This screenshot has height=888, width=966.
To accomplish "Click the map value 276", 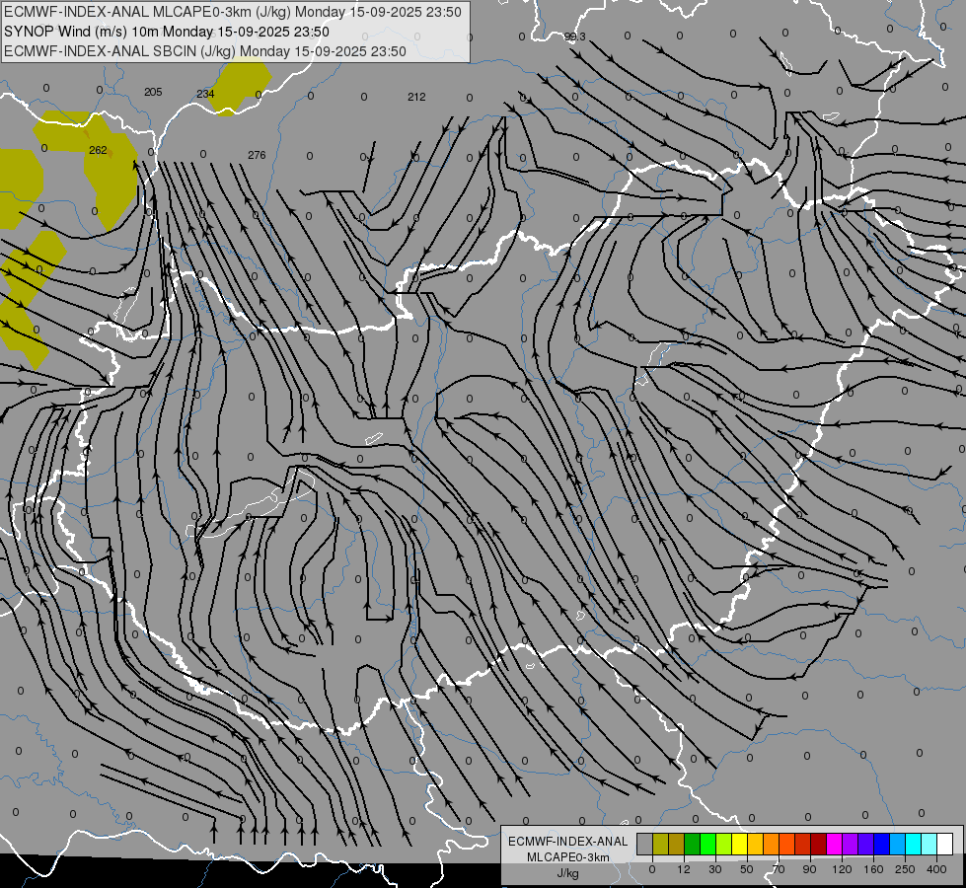I will [x=257, y=155].
